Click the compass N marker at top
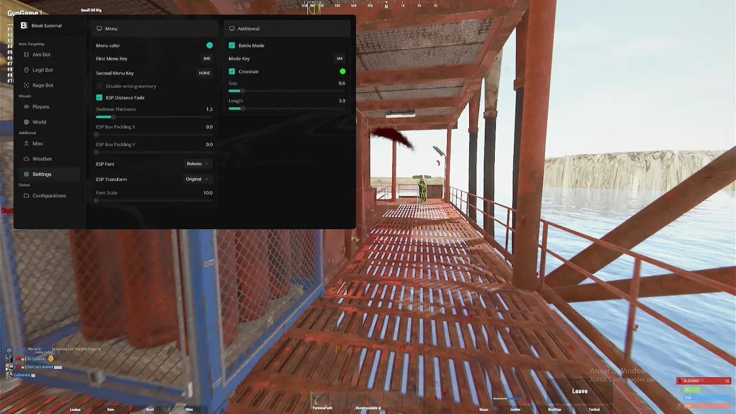736x414 pixels. pyautogui.click(x=386, y=6)
